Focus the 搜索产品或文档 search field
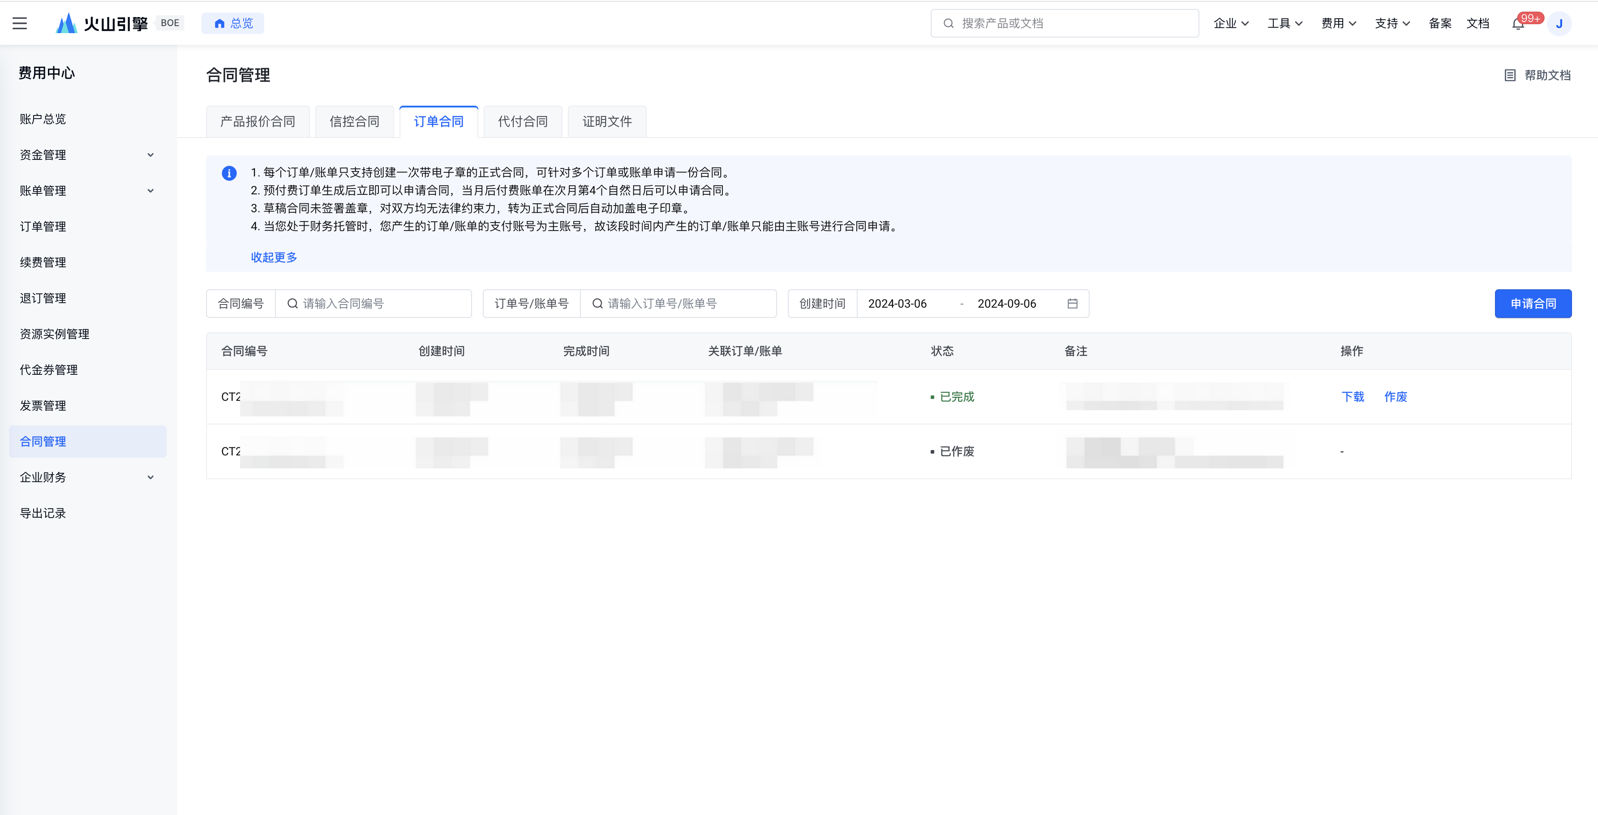The image size is (1598, 815). coord(1065,24)
